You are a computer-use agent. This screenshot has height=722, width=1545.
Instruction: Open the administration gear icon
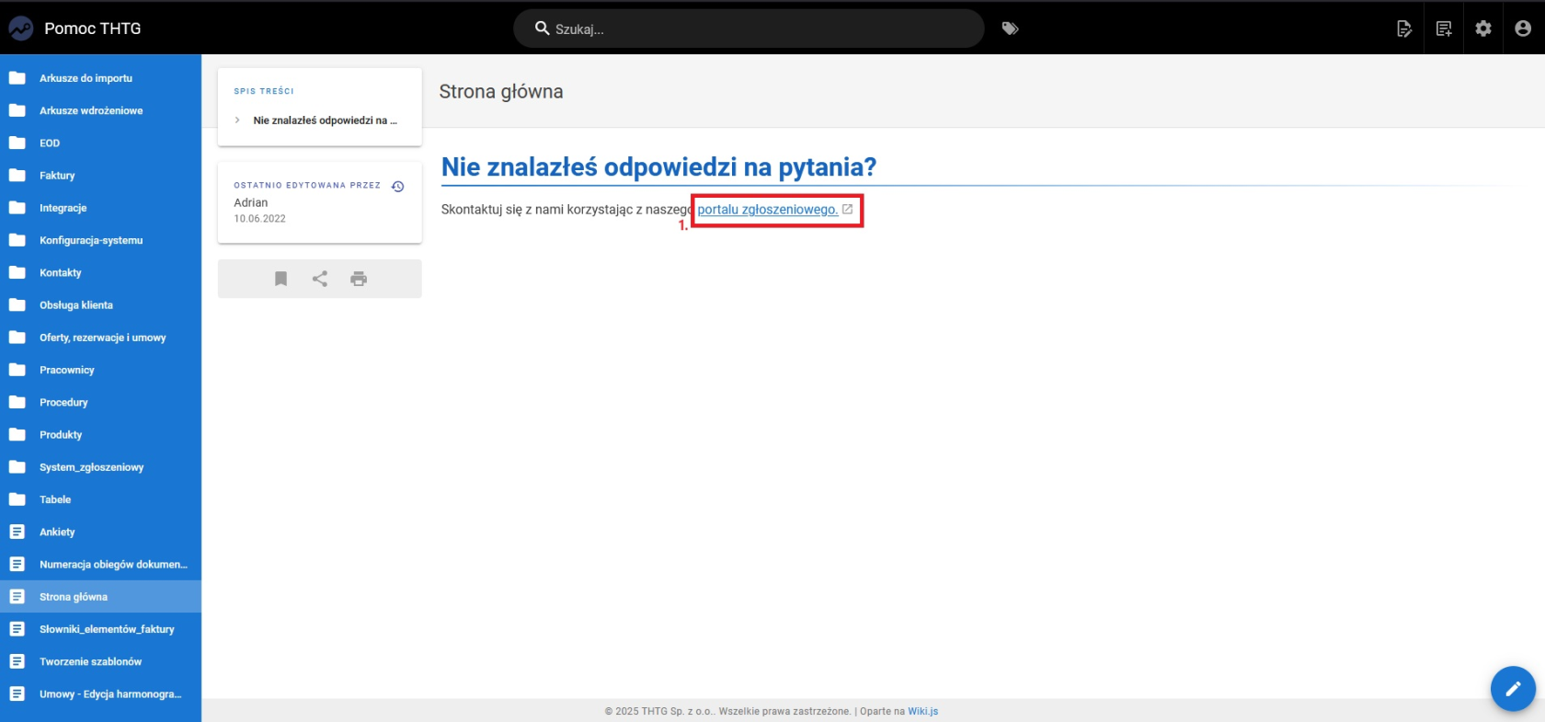[1483, 29]
